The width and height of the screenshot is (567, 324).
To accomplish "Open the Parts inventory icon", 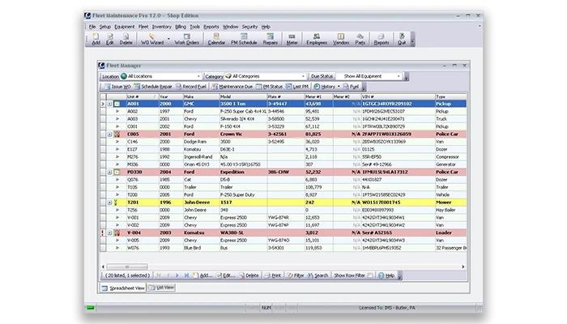I will pos(360,39).
